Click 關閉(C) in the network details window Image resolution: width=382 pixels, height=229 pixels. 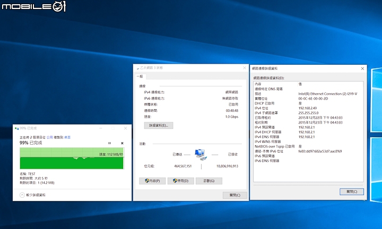click(352, 191)
